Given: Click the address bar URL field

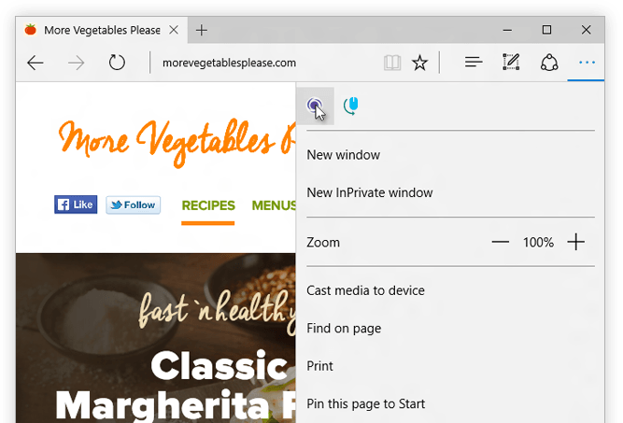Looking at the screenshot, I should pos(262,63).
